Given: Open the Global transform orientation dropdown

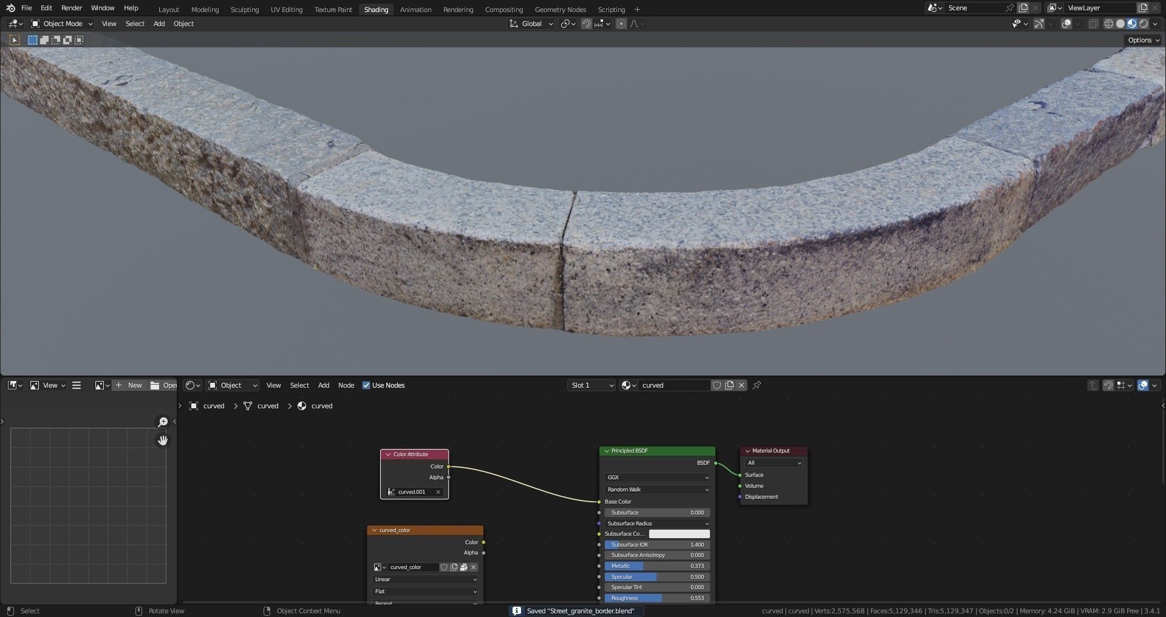Looking at the screenshot, I should pyautogui.click(x=531, y=24).
